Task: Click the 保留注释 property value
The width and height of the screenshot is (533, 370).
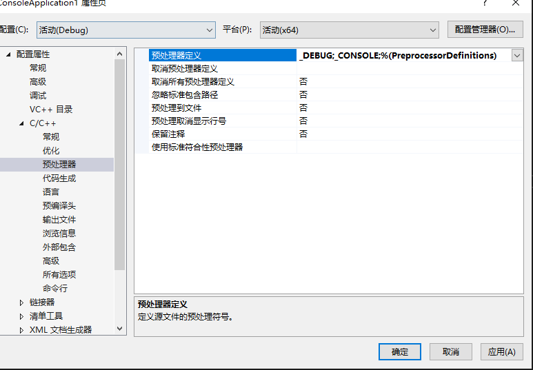Action: coord(410,134)
